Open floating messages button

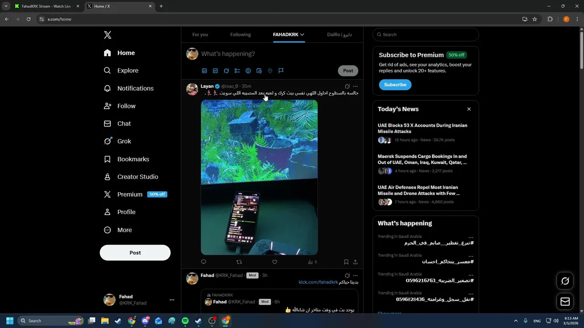pyautogui.click(x=565, y=302)
